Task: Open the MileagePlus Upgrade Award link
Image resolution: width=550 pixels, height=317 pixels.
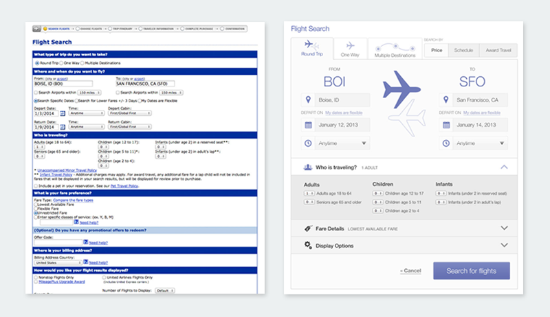Action: [x=62, y=281]
